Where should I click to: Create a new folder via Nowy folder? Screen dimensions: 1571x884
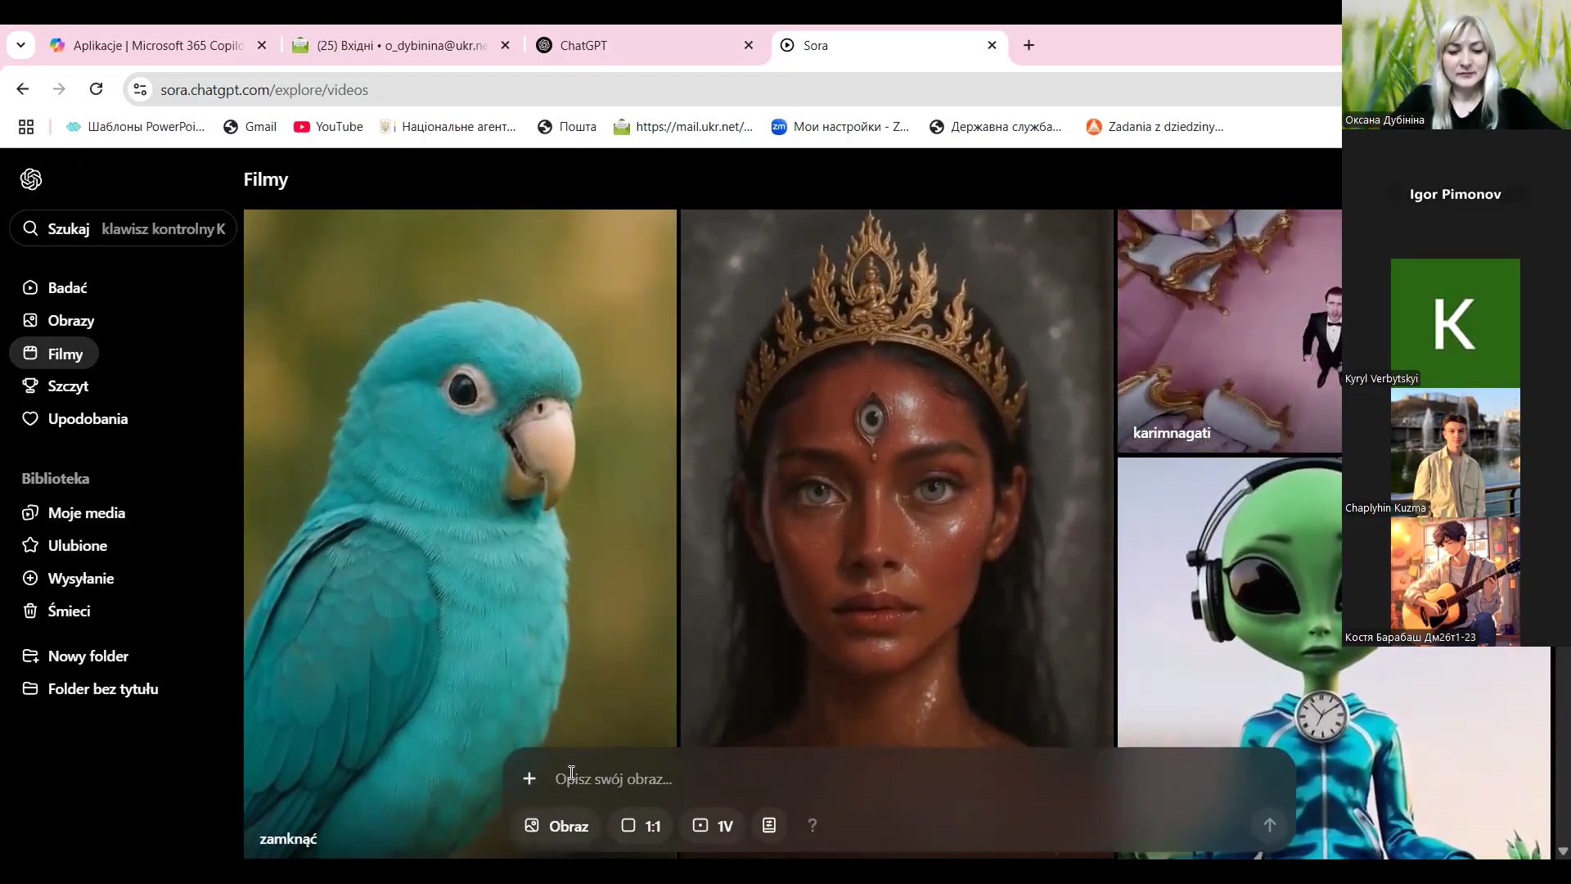click(x=88, y=656)
